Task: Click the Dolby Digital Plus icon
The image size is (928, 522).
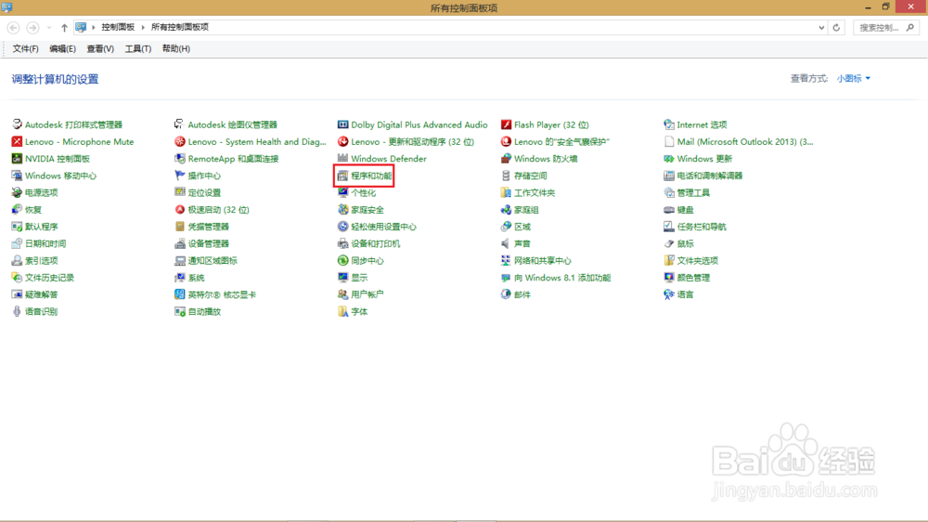Action: point(342,124)
